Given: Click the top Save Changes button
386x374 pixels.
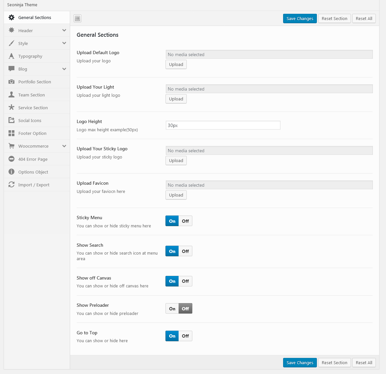Looking at the screenshot, I should (x=300, y=18).
